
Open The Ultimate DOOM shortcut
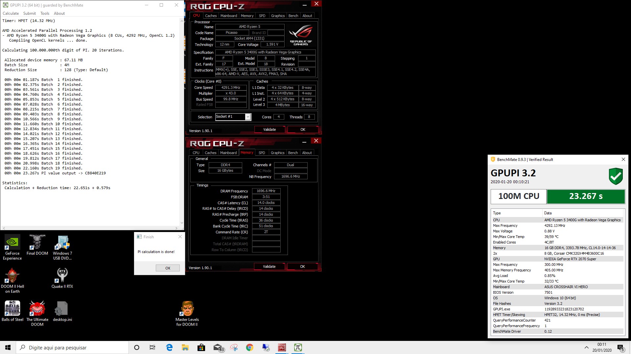pyautogui.click(x=37, y=314)
